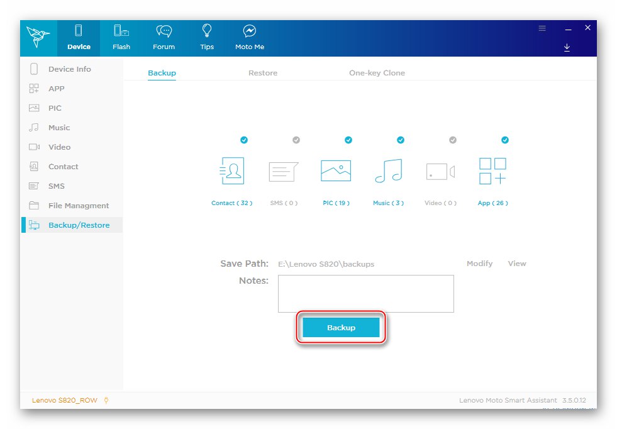Check the SMS backup checkmark
The height and width of the screenshot is (429, 617).
[296, 140]
